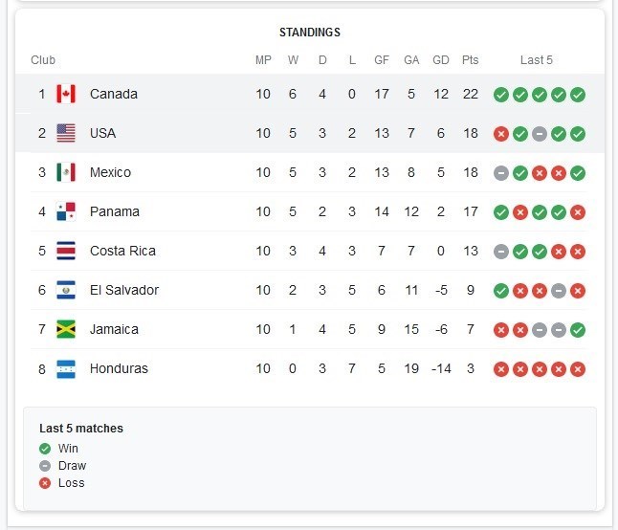
Task: Open the Honduras team link
Action: pos(119,368)
